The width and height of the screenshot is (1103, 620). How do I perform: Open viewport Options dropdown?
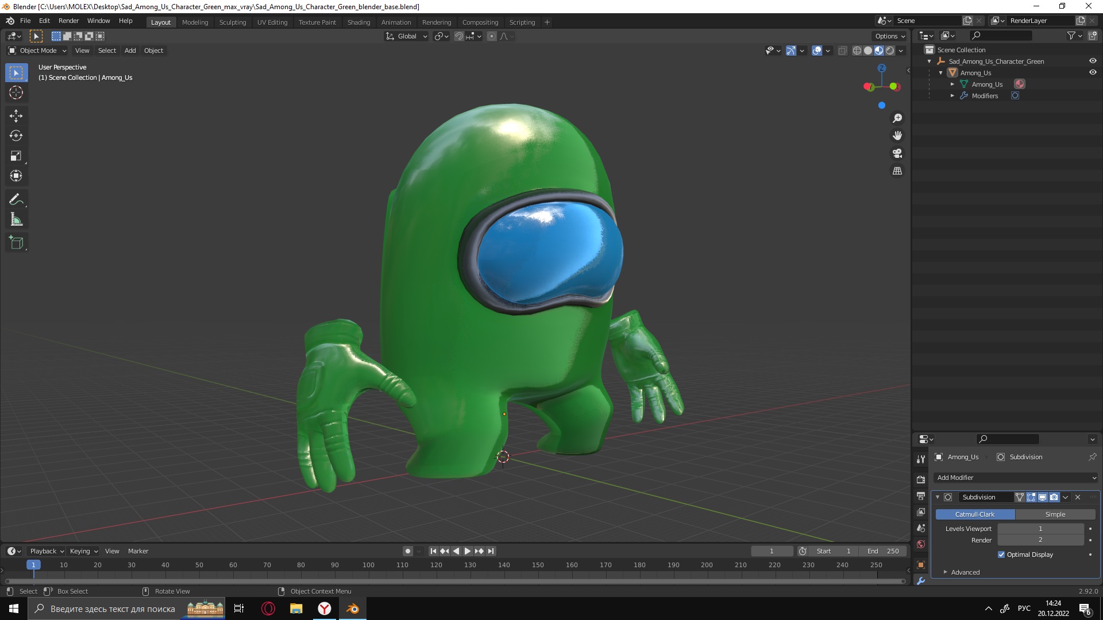tap(890, 36)
